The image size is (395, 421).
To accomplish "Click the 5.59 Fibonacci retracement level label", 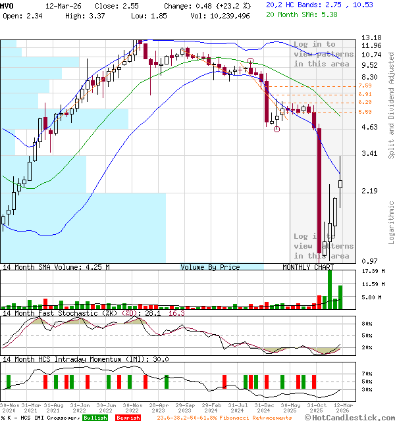I will (x=365, y=112).
